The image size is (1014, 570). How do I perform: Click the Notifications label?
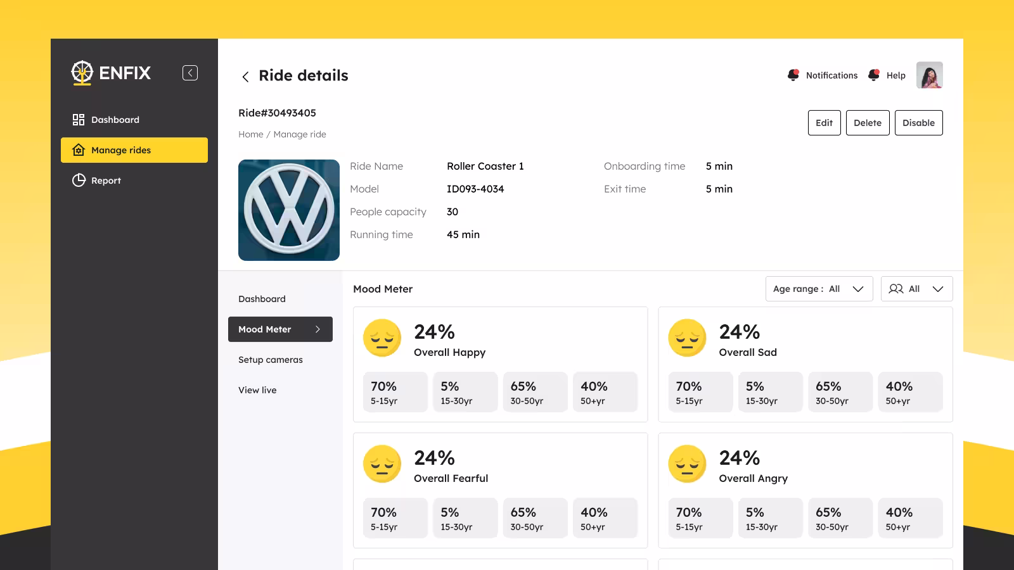click(x=831, y=75)
